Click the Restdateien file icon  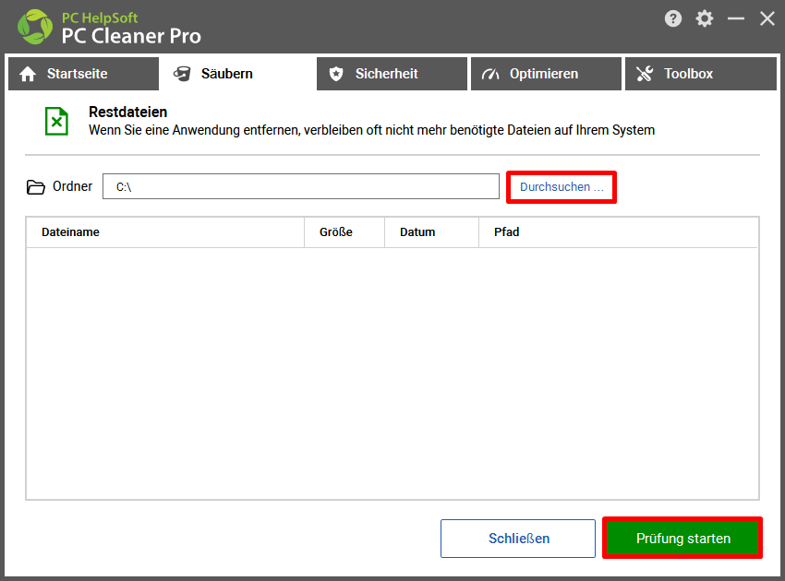click(x=56, y=122)
